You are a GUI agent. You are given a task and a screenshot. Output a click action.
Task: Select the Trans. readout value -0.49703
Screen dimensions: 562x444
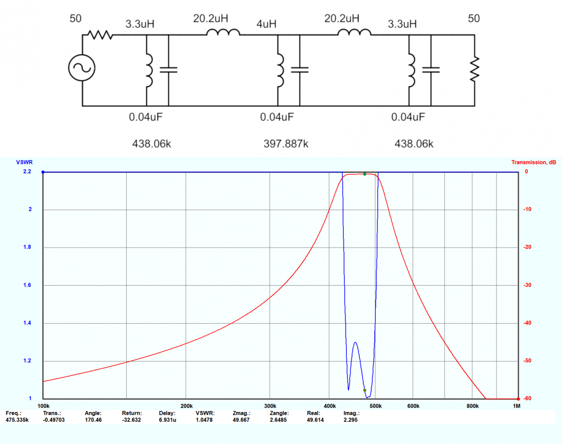coord(54,420)
